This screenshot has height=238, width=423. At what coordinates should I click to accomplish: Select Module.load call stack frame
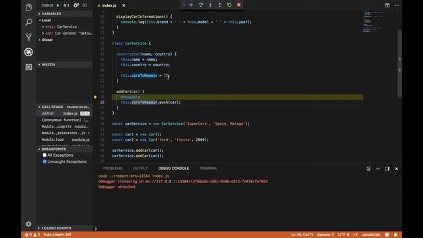pyautogui.click(x=65, y=139)
